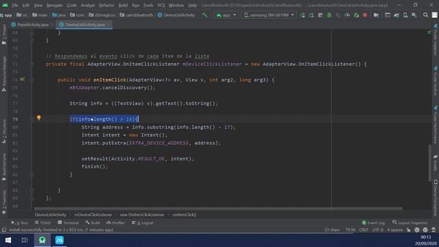Open the TODO tool window
Screen dimensions: 439x247
click(43, 223)
